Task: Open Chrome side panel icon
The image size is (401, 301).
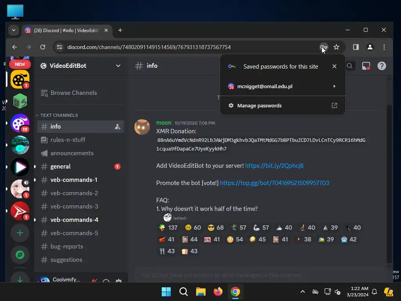Action: click(356, 47)
